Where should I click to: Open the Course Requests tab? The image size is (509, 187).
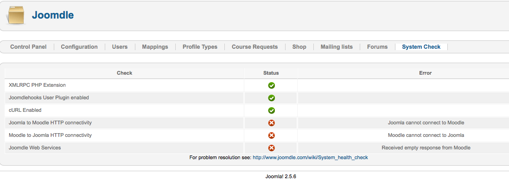[x=254, y=47]
